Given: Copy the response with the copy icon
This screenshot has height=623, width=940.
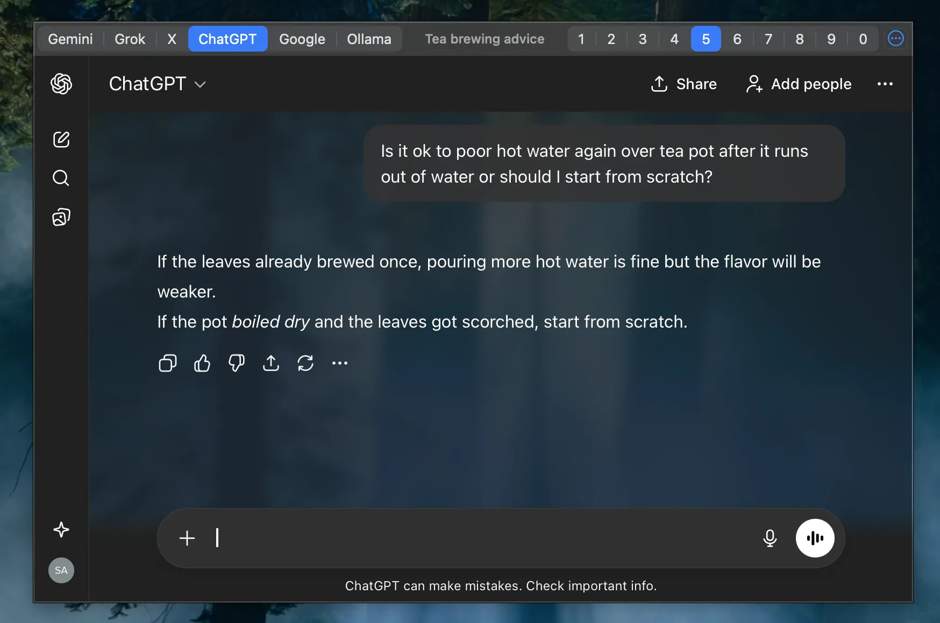Looking at the screenshot, I should tap(168, 364).
